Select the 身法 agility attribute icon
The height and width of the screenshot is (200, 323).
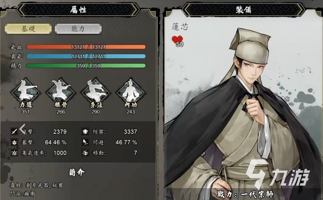point(96,92)
